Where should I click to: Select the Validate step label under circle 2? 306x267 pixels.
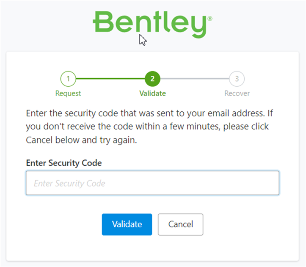tap(152, 93)
